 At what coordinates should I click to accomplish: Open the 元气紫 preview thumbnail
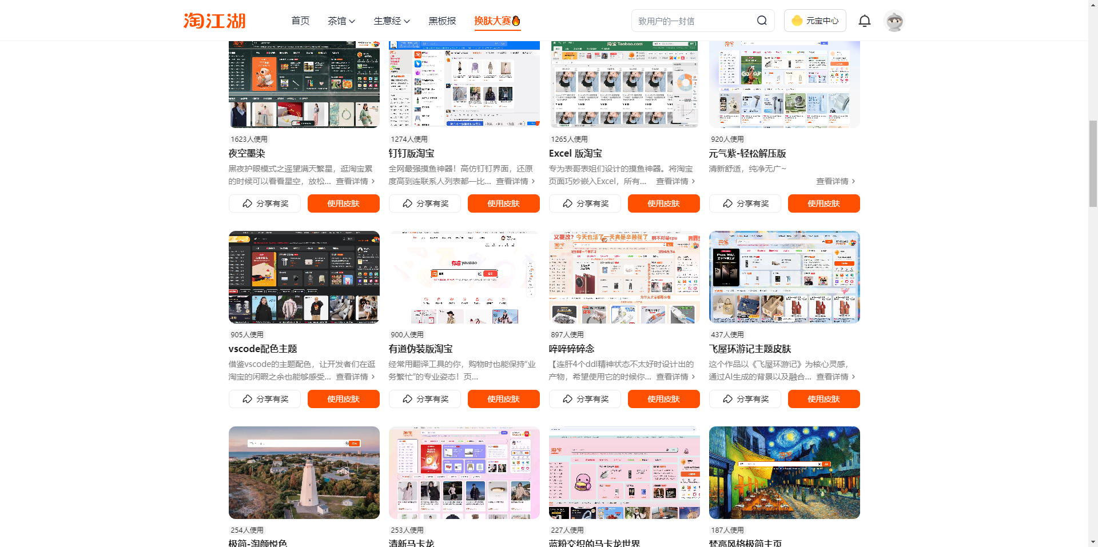[x=785, y=84]
